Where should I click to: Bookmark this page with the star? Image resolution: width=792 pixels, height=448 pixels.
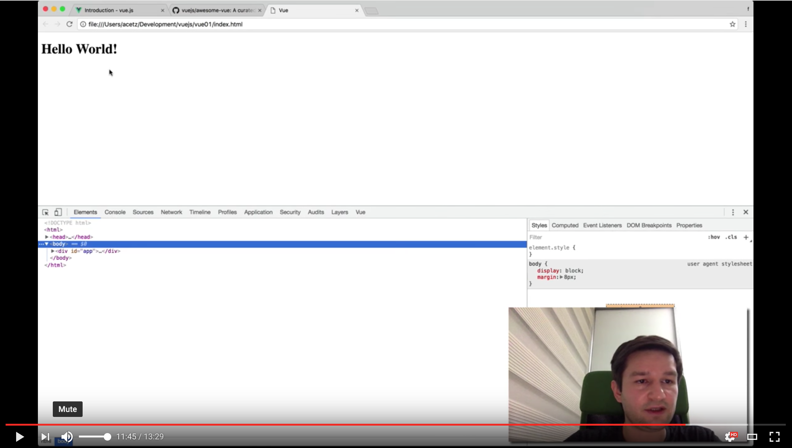732,24
